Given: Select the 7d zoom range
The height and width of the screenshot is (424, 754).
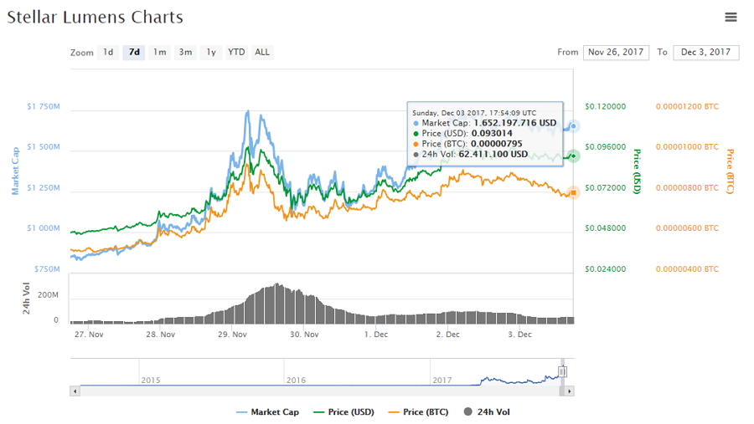Looking at the screenshot, I should pyautogui.click(x=134, y=52).
